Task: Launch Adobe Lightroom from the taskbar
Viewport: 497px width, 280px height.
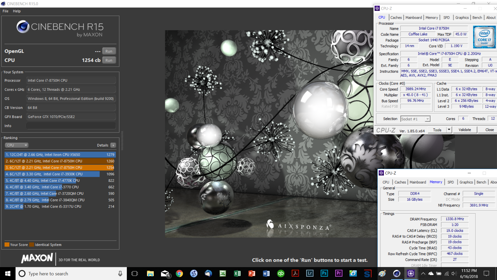Action: (x=310, y=274)
